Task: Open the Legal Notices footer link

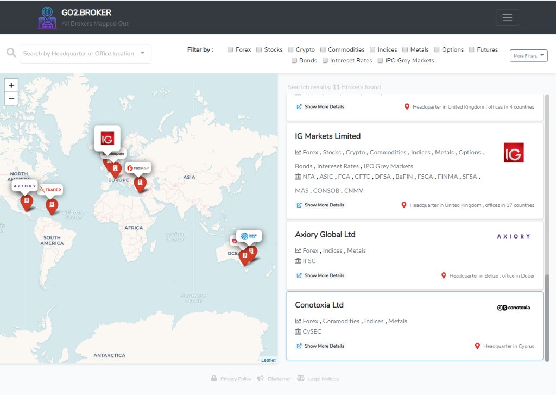Action: 324,379
